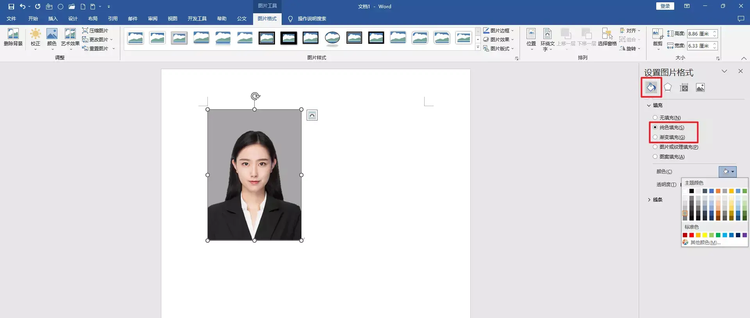Open the Size (大小) dialog launcher

tap(718, 59)
